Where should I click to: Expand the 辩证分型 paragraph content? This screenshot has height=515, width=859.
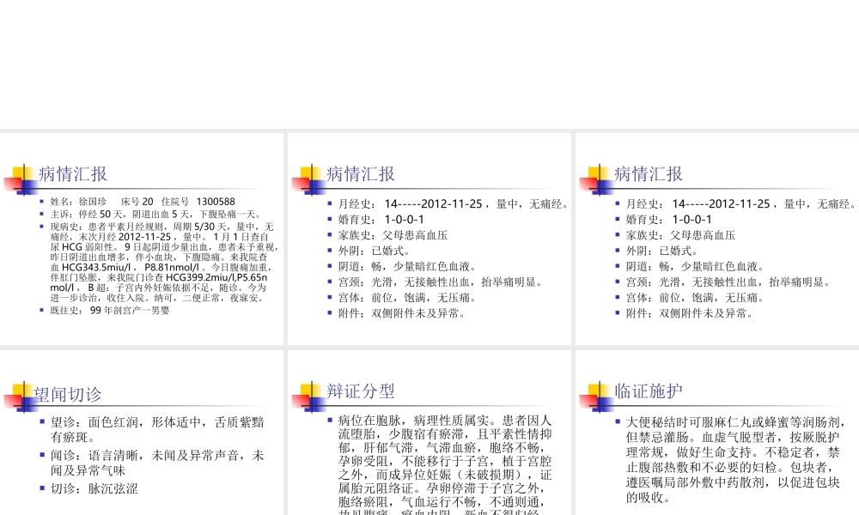(429, 468)
